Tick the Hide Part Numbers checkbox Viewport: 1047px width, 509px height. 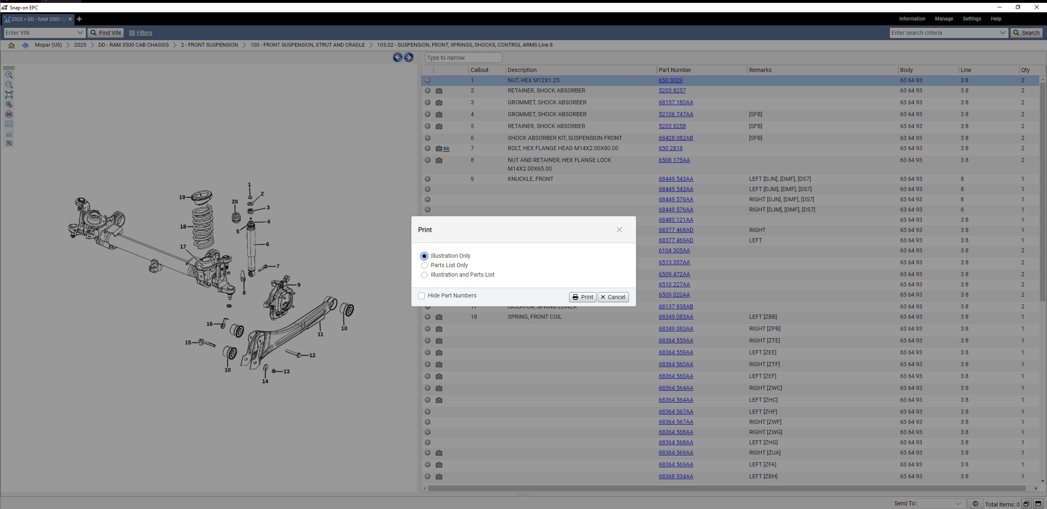click(421, 296)
